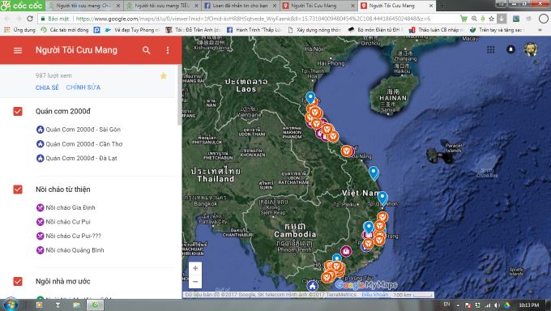Click the 10:13 PM taskbar clock
Image resolution: width=551 pixels, height=311 pixels.
click(x=529, y=305)
